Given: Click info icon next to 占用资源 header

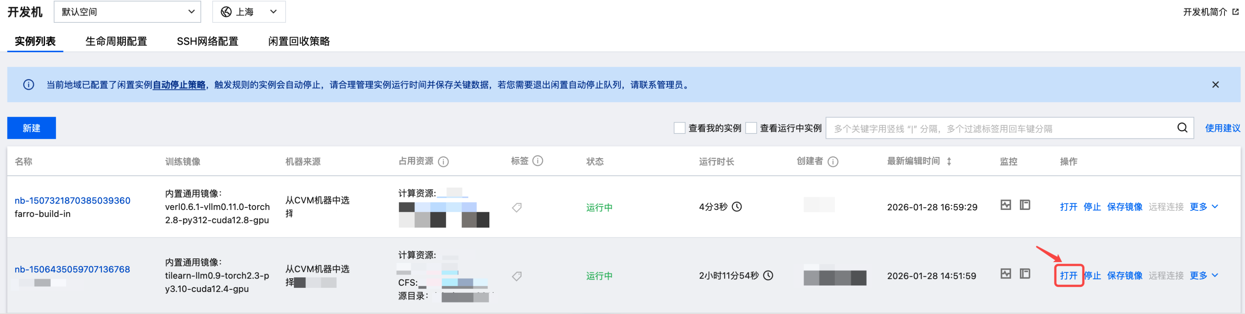Looking at the screenshot, I should pos(443,161).
